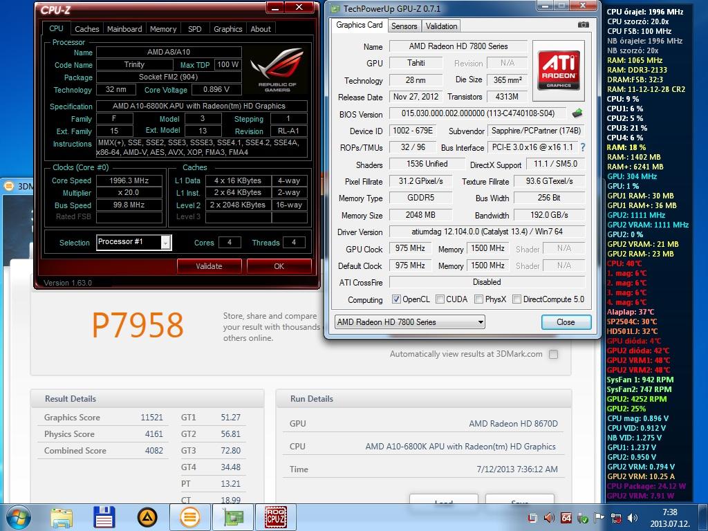This screenshot has height=531, width=708.
Task: Click the run time 7/12/2013 7:36:12 AM
Action: [x=517, y=469]
